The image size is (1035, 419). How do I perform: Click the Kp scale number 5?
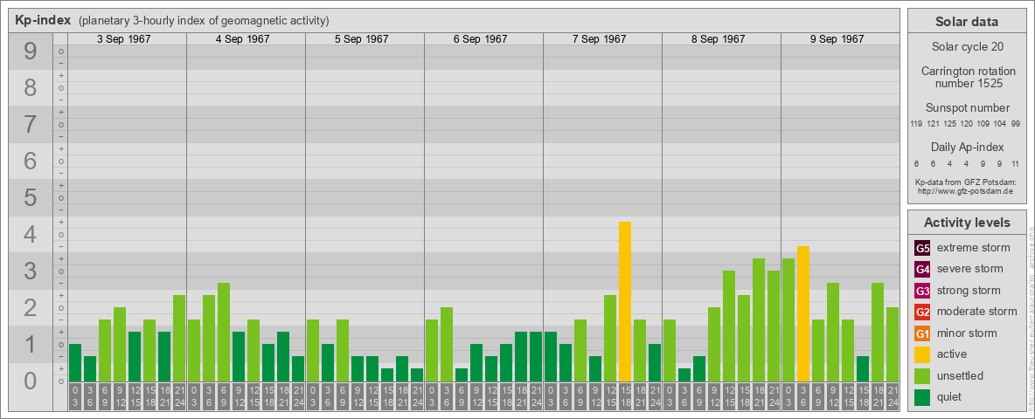click(31, 197)
